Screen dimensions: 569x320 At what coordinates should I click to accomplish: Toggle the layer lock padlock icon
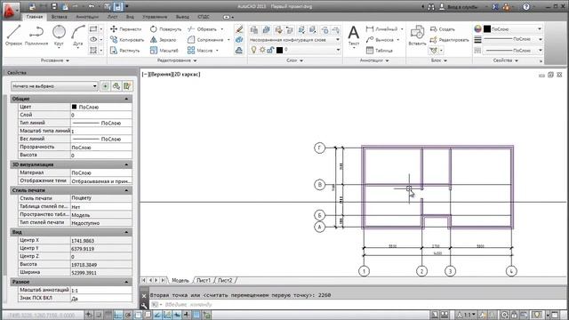click(270, 50)
